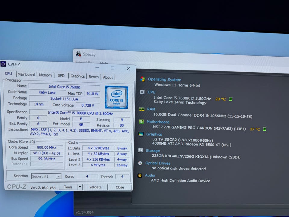
Task: Click the CPU chip icon in Speccy
Action: coord(142,92)
